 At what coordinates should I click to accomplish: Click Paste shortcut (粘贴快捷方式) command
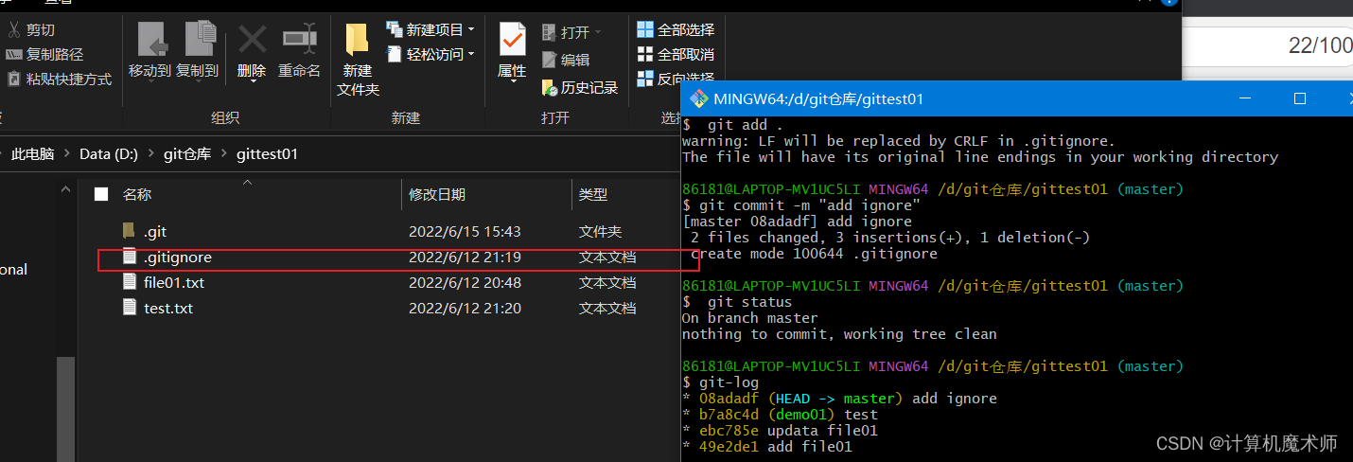pyautogui.click(x=59, y=80)
